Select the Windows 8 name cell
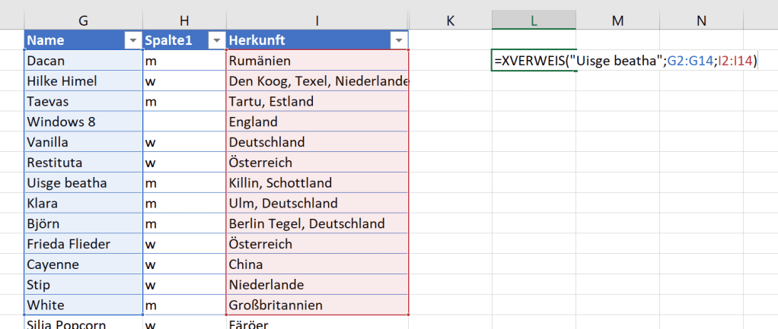 (x=82, y=122)
